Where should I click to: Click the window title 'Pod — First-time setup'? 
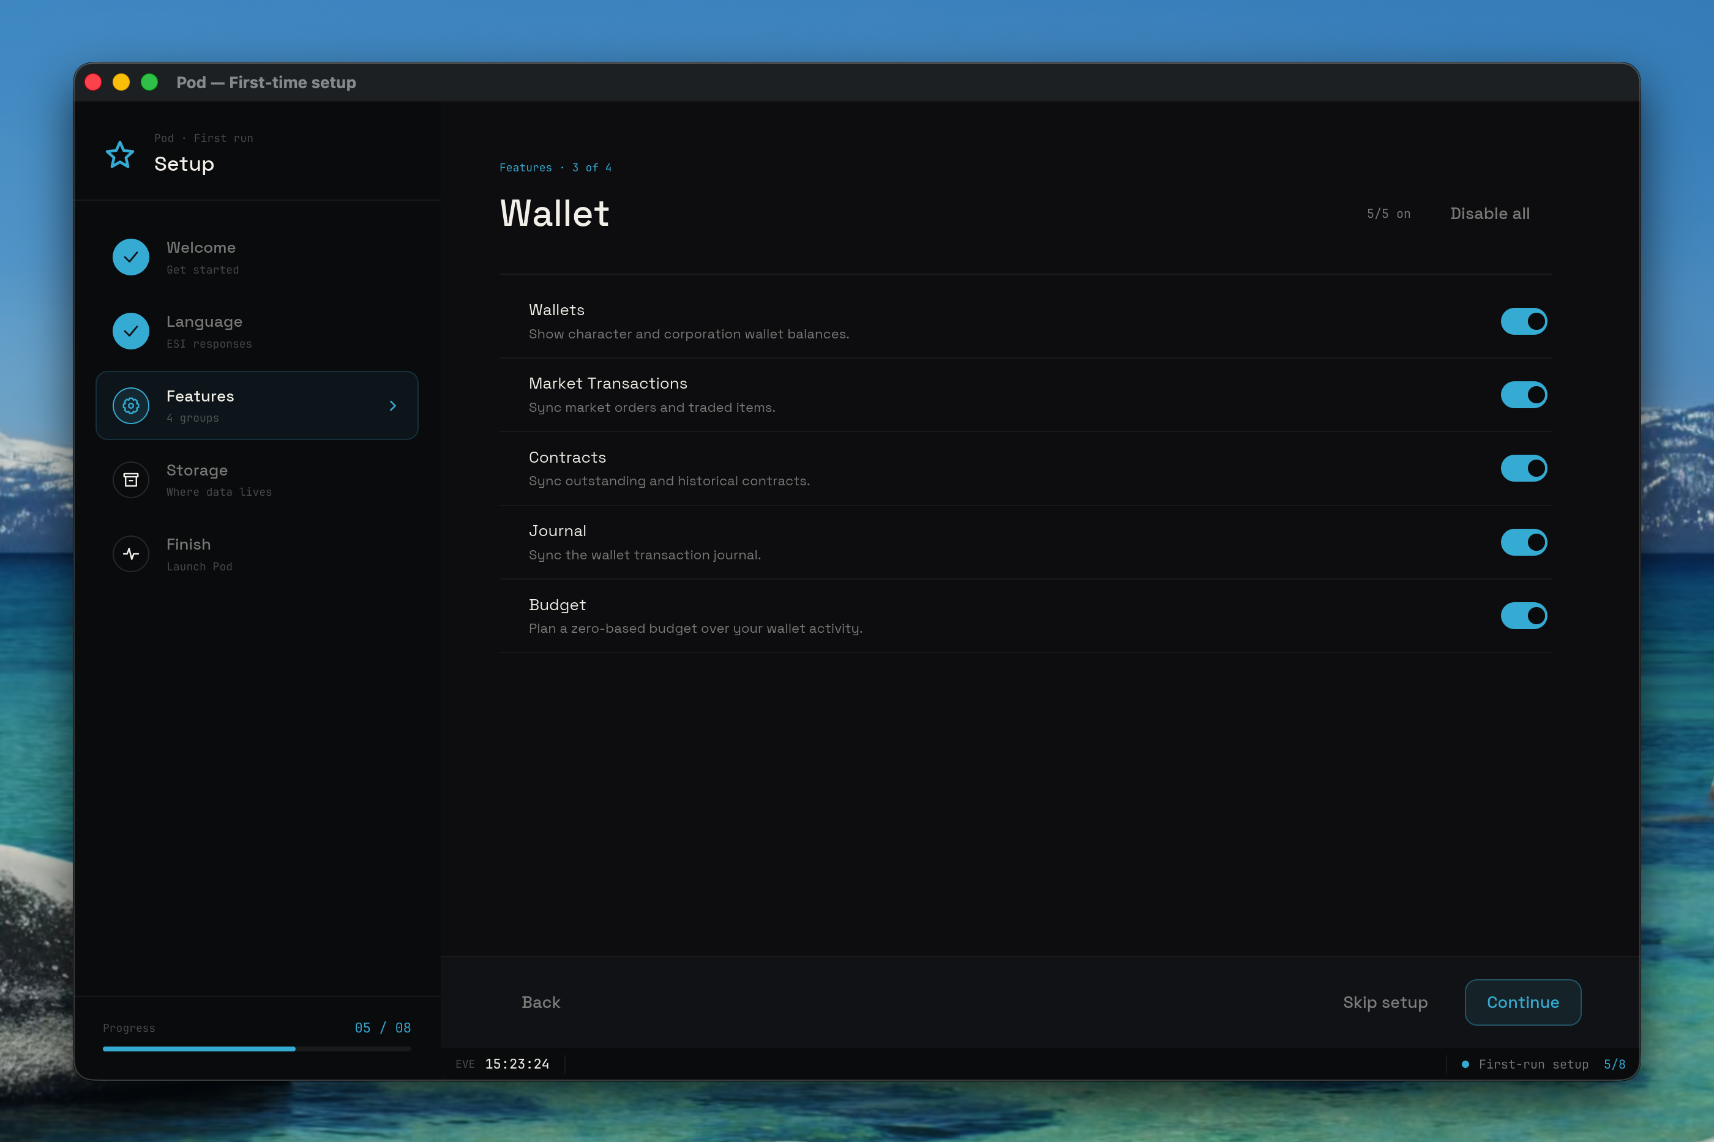point(266,82)
